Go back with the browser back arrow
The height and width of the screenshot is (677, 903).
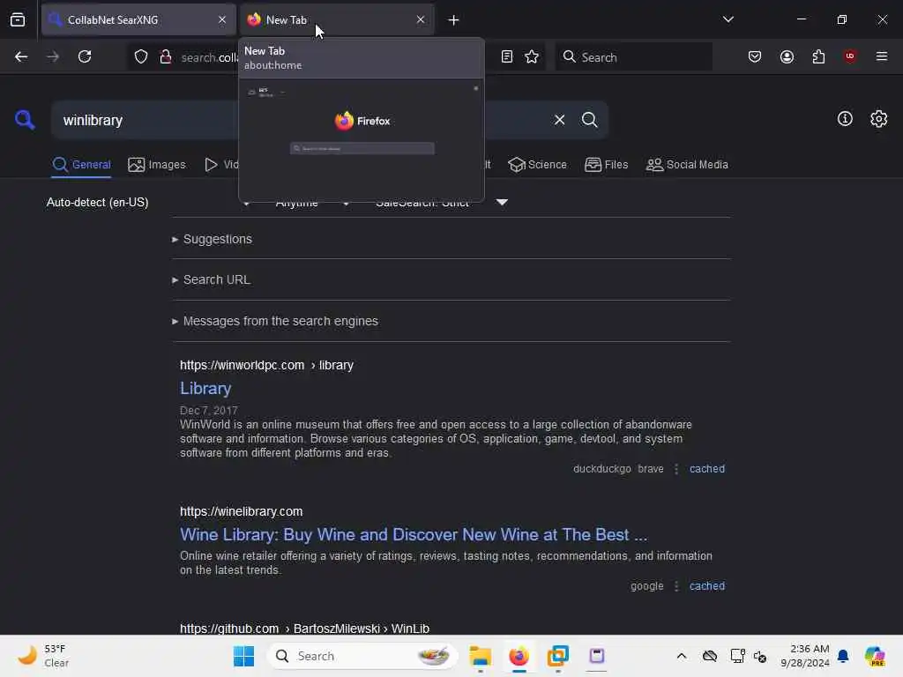tap(21, 56)
